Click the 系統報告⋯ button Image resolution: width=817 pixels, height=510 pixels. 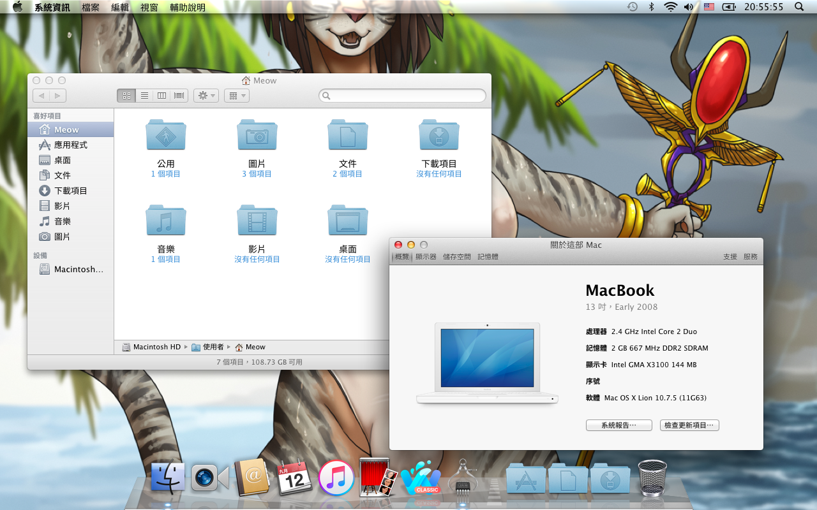click(x=619, y=425)
